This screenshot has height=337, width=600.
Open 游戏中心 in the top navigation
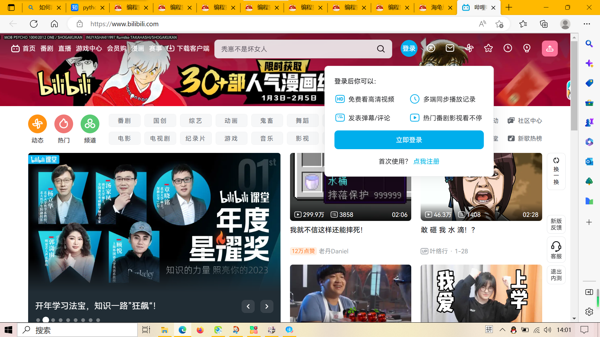coord(89,48)
